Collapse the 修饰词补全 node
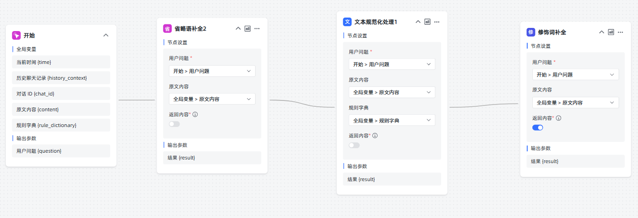Viewport: 638px width, 218px height. 601,32
